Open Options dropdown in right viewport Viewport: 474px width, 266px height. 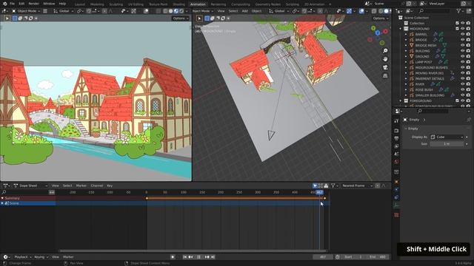[380, 18]
